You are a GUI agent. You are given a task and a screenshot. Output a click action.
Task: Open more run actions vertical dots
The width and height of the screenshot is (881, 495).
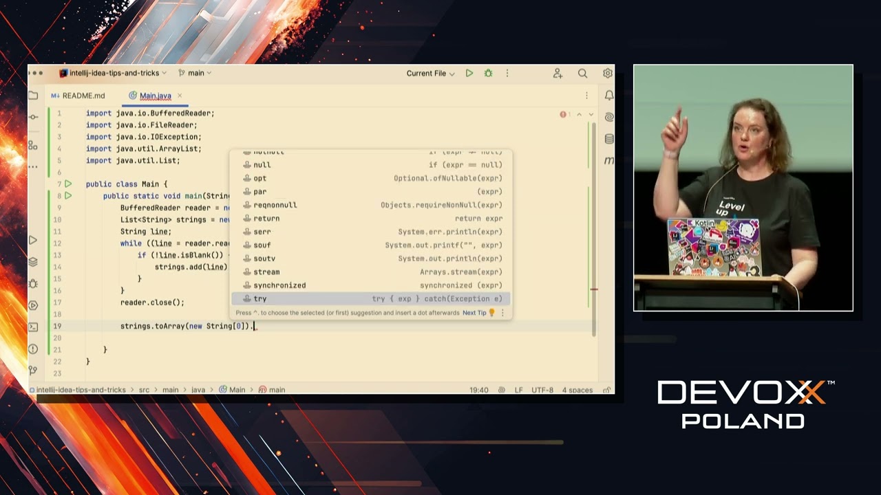click(x=507, y=74)
